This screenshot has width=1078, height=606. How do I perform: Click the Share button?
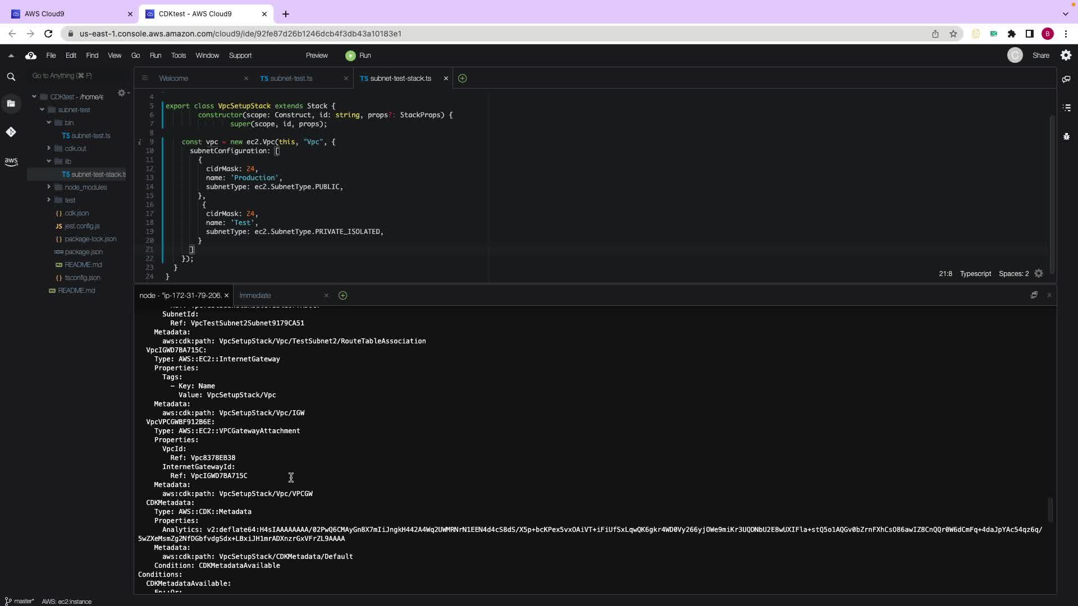coord(1040,56)
